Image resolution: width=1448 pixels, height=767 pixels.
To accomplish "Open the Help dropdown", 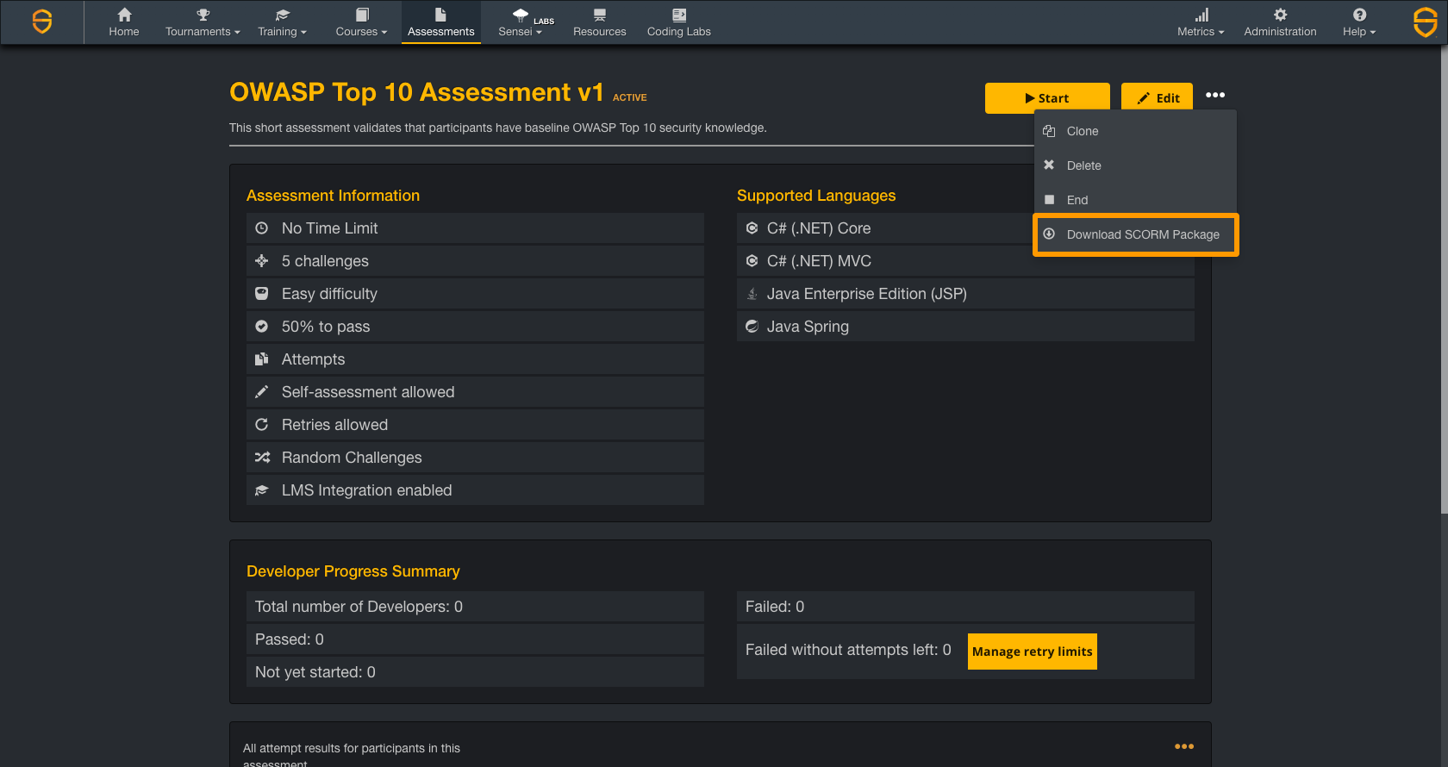I will point(1359,31).
